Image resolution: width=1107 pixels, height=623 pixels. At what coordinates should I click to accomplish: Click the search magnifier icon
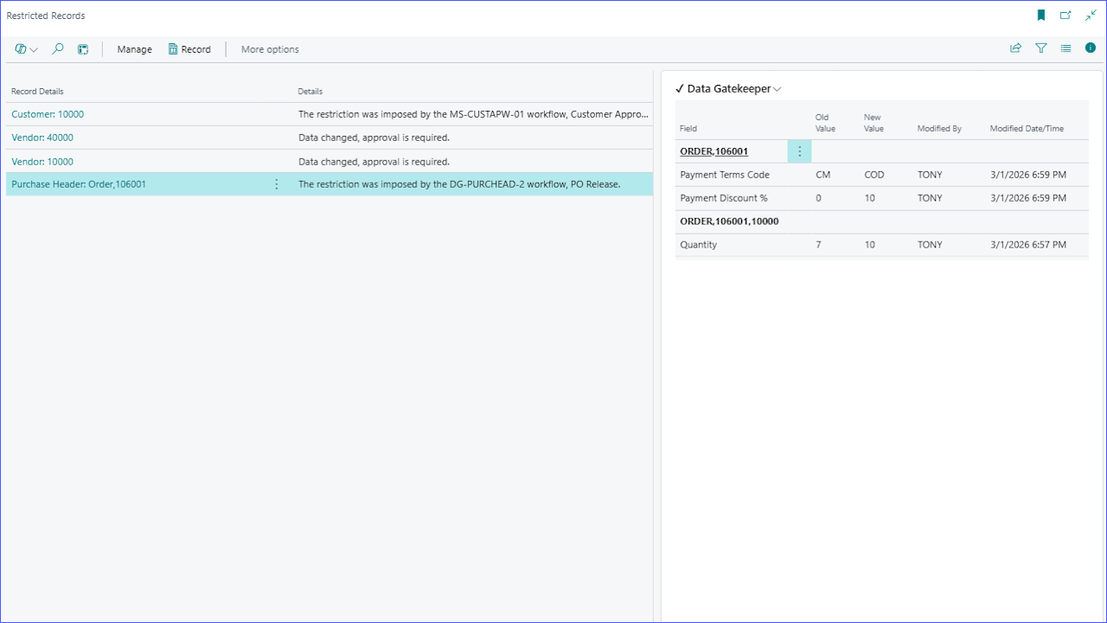click(58, 49)
